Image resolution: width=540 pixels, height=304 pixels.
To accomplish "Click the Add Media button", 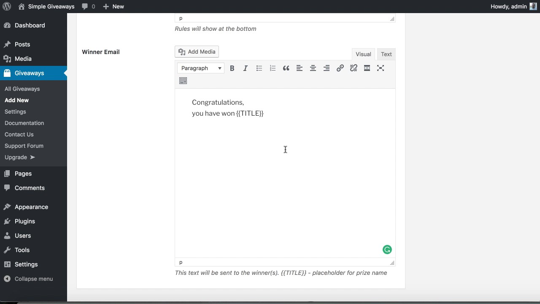I will click(197, 52).
